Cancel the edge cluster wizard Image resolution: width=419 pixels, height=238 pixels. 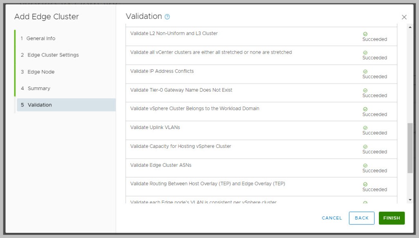tap(332, 218)
